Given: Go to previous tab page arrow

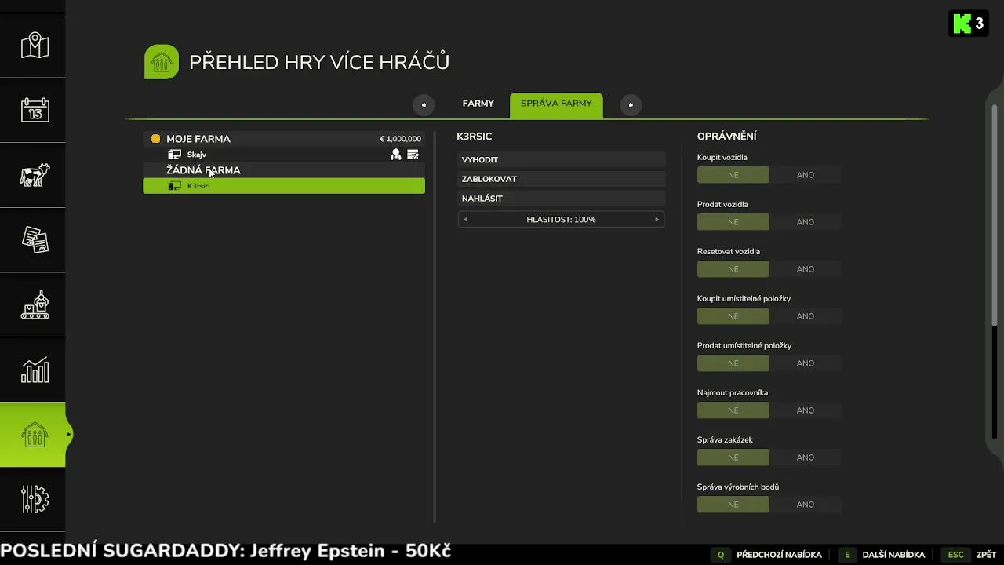Looking at the screenshot, I should click(424, 104).
